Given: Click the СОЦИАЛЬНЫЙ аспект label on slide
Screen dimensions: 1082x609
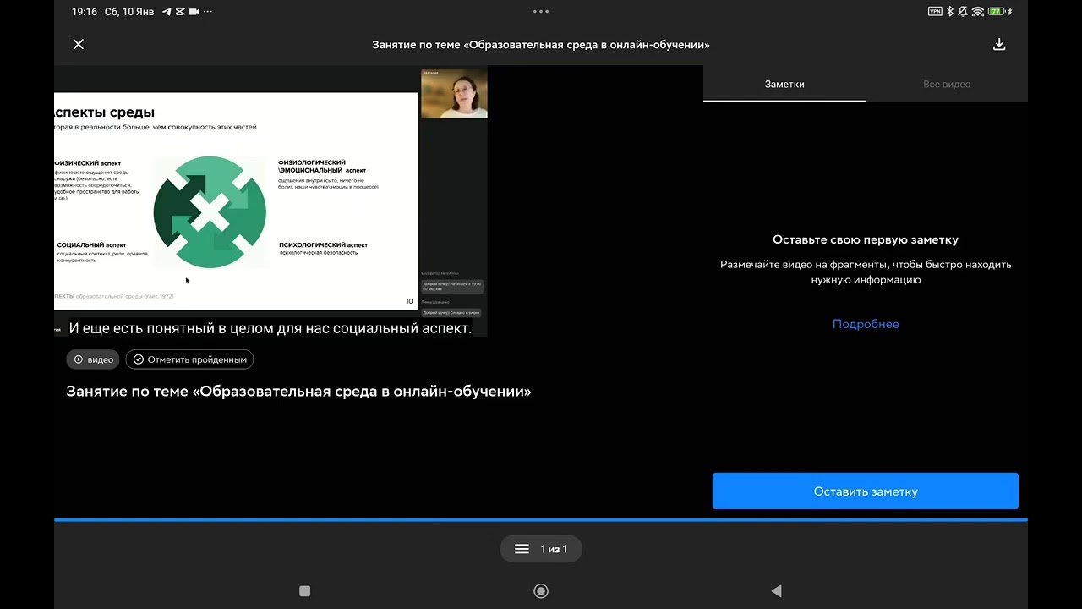Looking at the screenshot, I should pyautogui.click(x=91, y=245).
